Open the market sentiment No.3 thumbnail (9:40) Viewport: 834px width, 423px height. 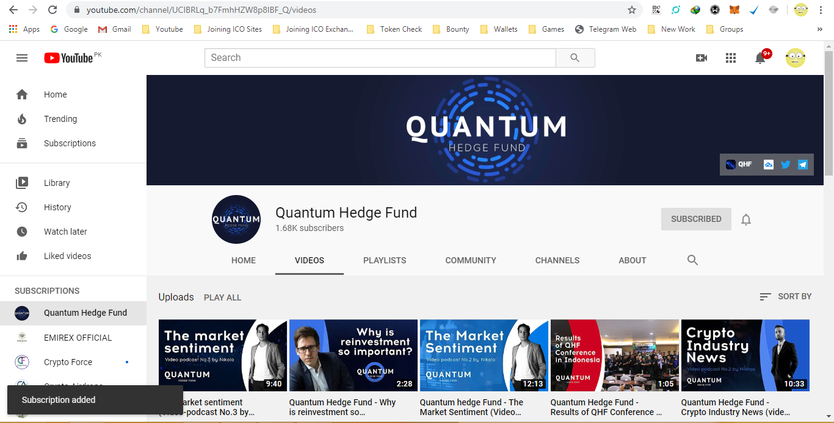[x=223, y=355]
